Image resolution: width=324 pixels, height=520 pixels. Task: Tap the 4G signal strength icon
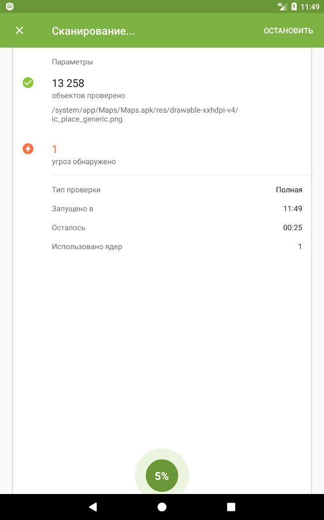click(282, 6)
